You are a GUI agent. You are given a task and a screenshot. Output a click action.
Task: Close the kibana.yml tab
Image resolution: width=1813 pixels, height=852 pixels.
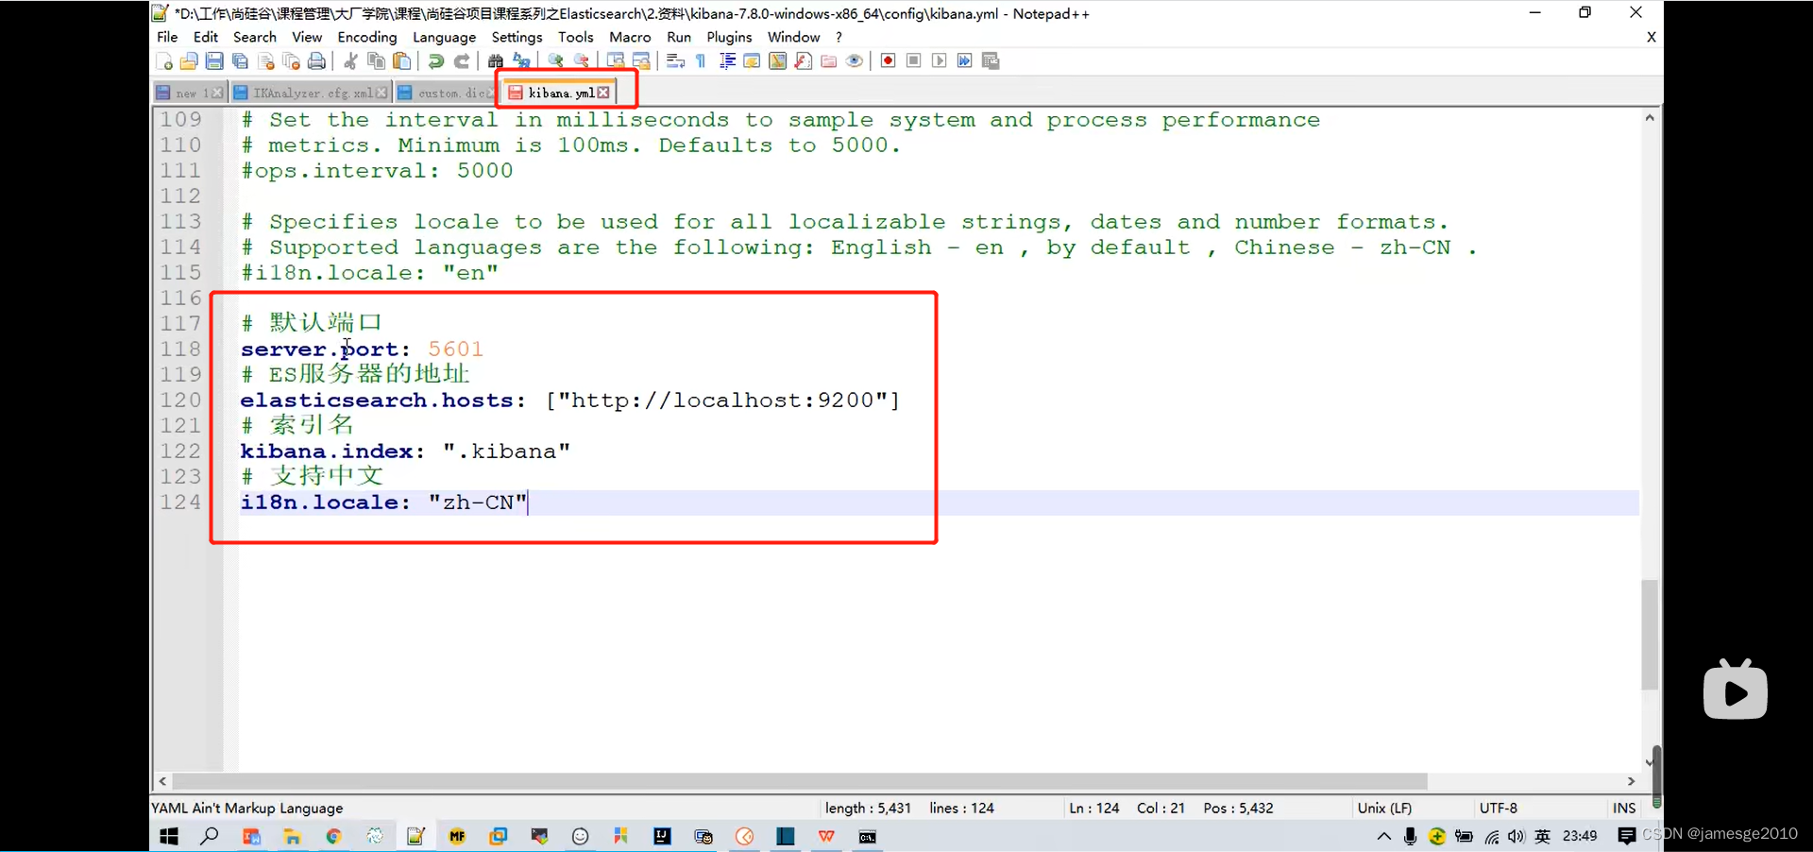pos(603,93)
